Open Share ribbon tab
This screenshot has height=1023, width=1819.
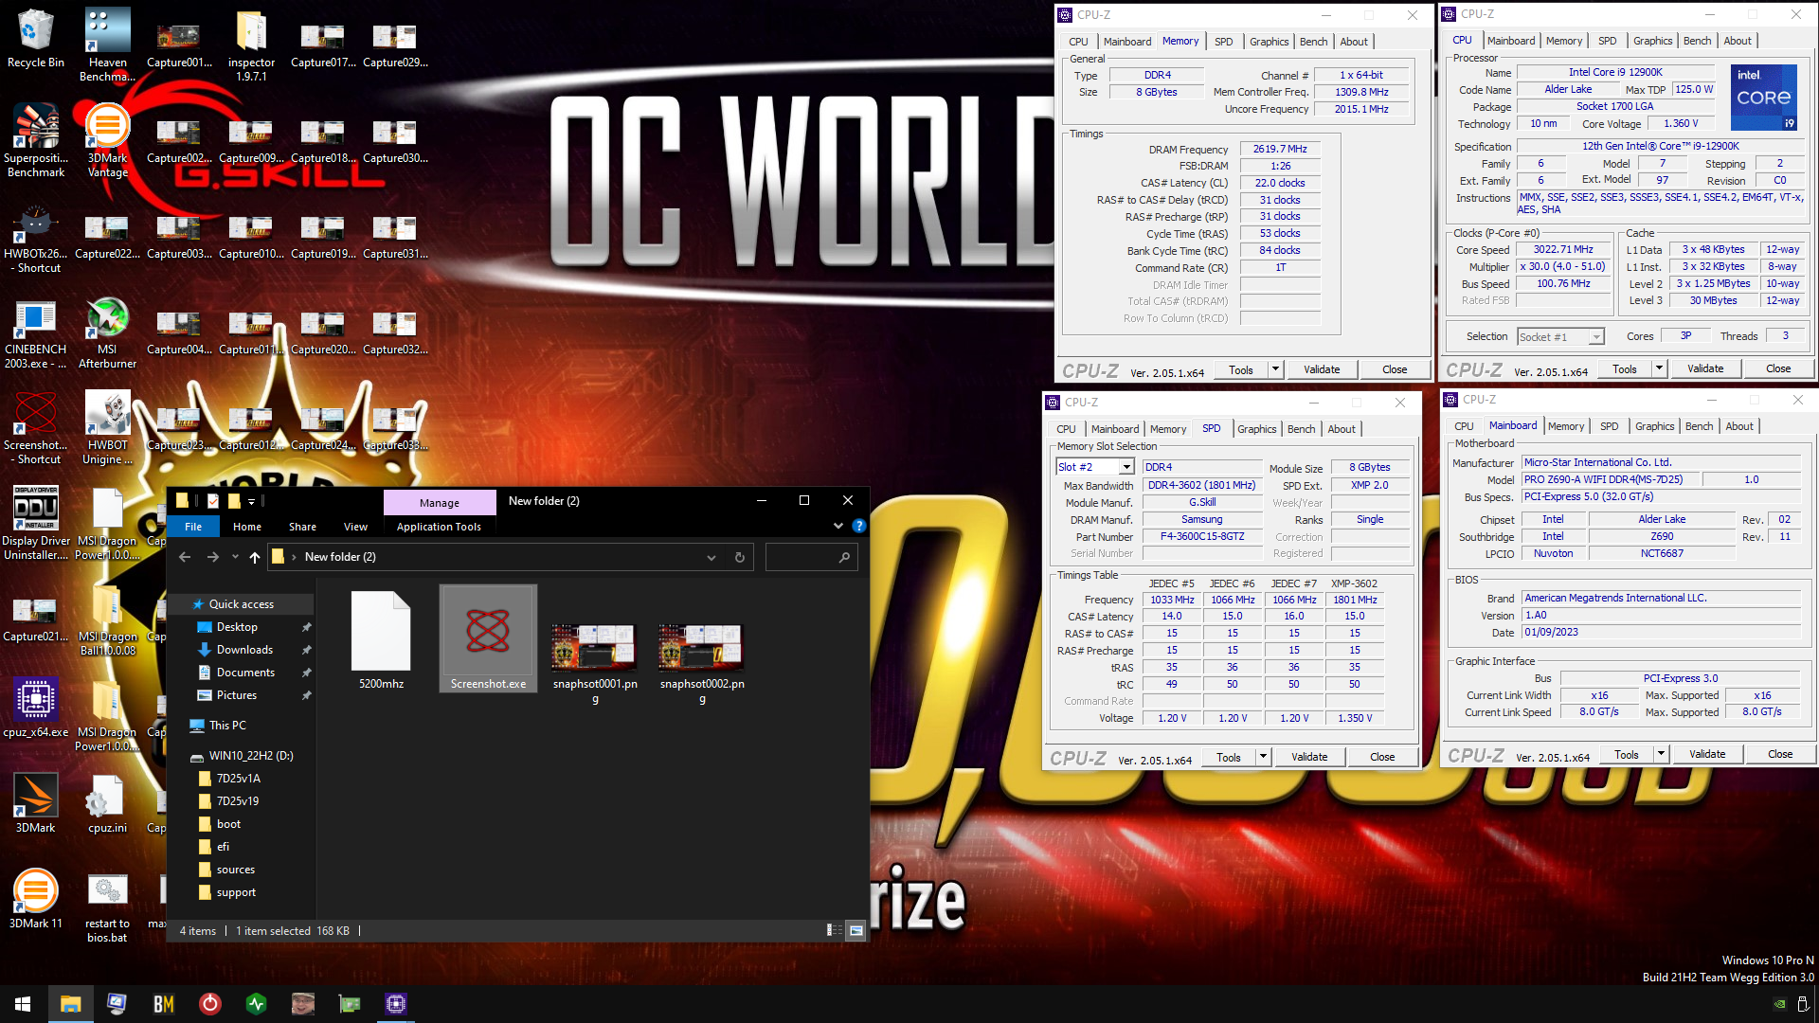302,527
